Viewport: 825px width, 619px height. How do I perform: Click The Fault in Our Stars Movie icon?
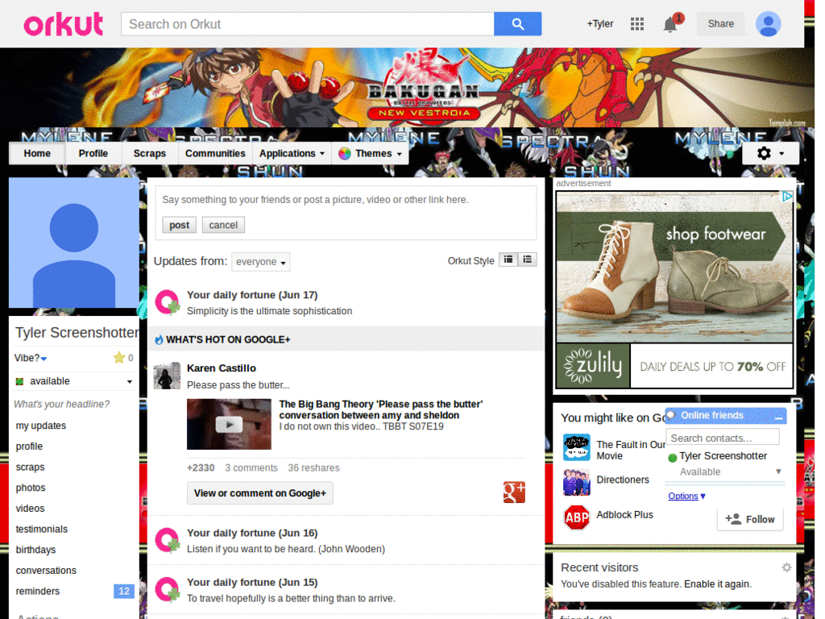click(577, 447)
